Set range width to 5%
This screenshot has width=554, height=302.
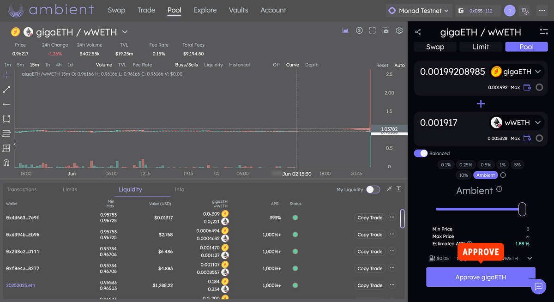tap(517, 165)
